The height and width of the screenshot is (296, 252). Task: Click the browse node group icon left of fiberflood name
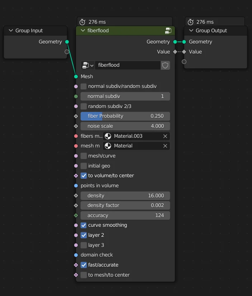(x=86, y=65)
